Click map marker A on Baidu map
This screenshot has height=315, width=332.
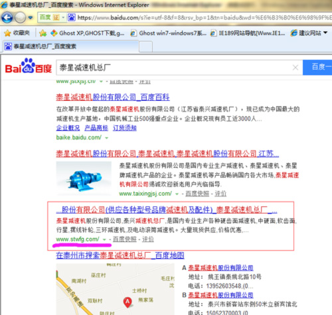127,302
